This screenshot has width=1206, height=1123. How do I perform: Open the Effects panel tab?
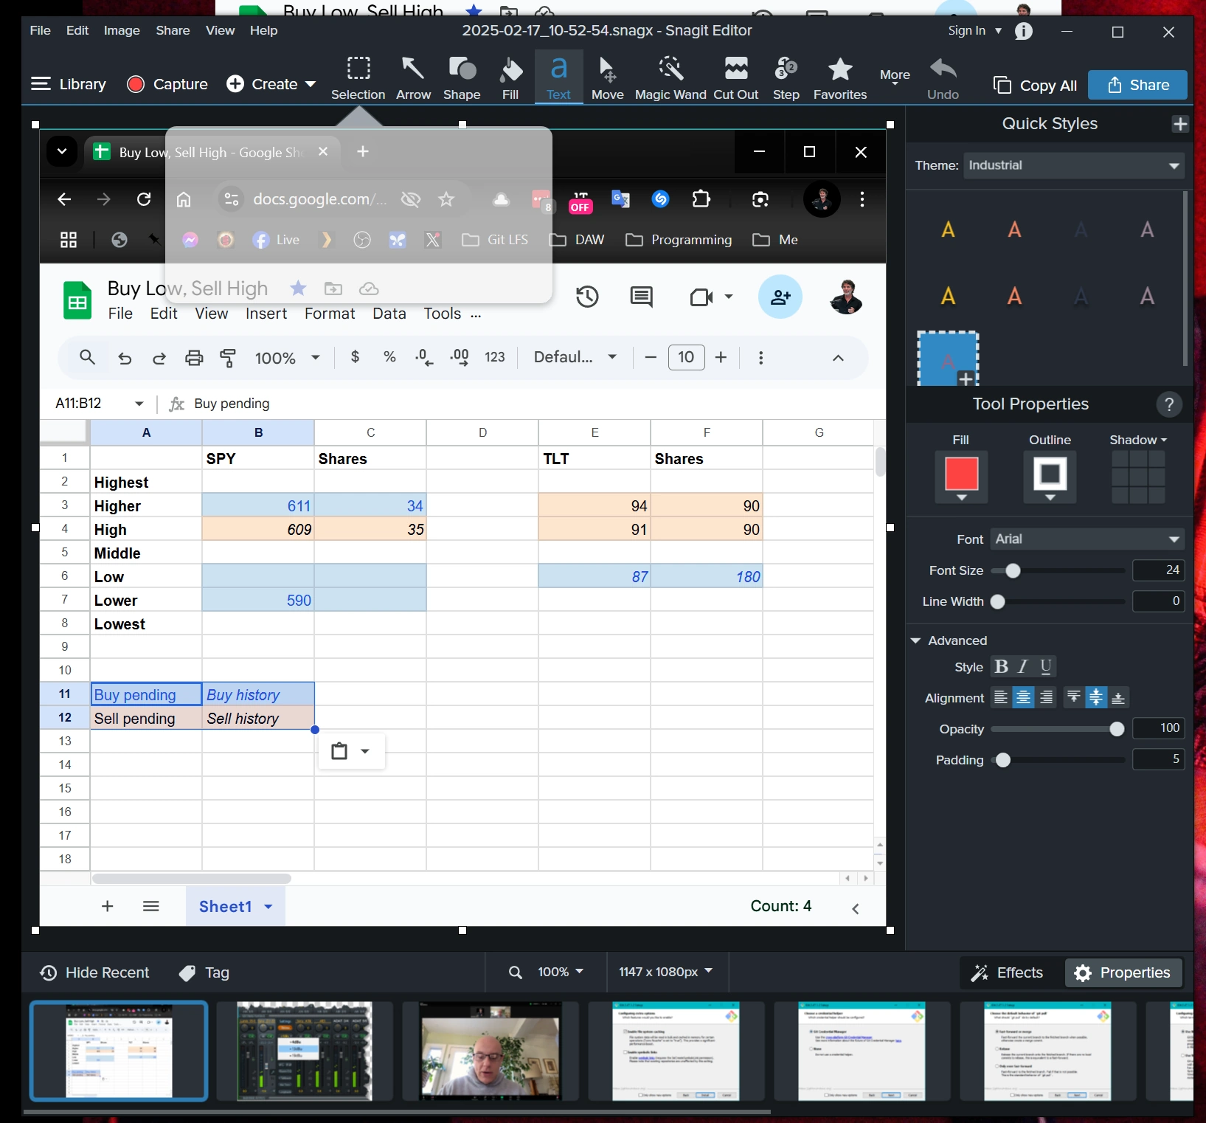coord(1008,972)
